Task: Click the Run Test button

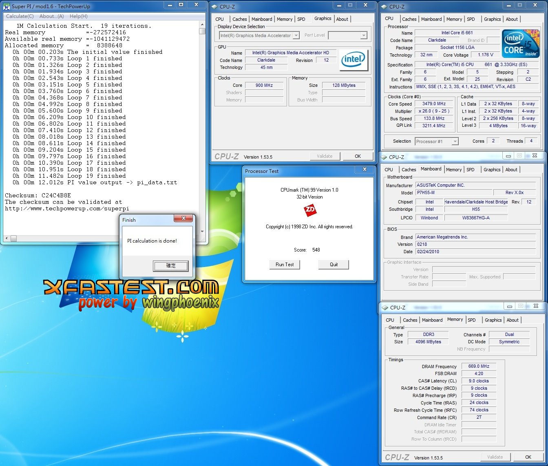Action: click(x=285, y=265)
